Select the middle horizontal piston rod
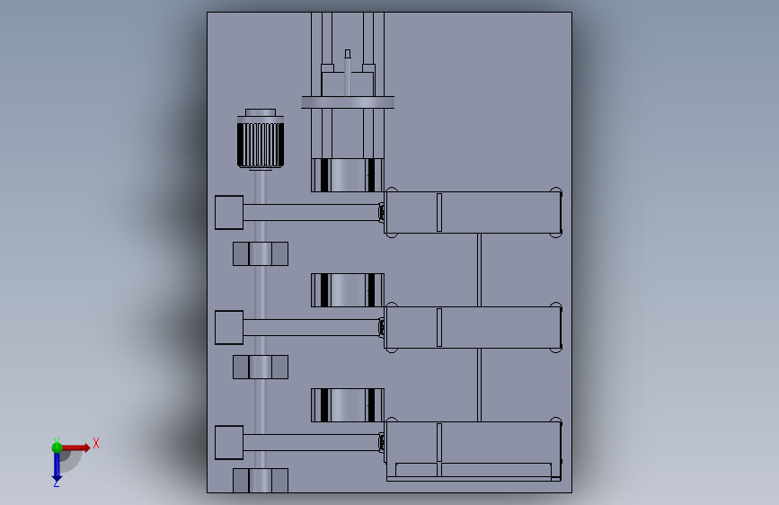Viewport: 779px width, 505px height. (x=311, y=327)
